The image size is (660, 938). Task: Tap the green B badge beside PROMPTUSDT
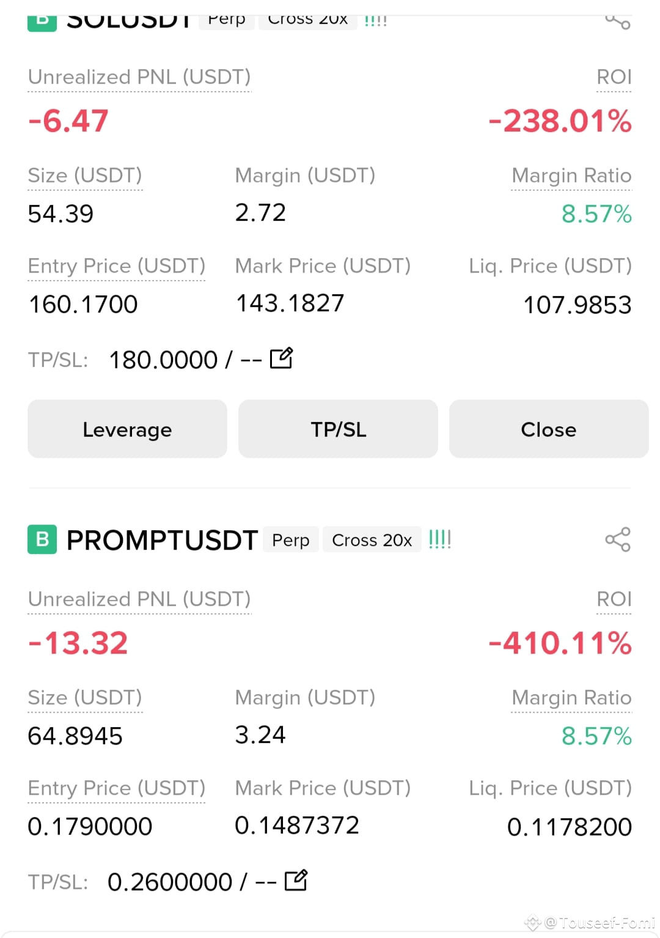click(42, 539)
